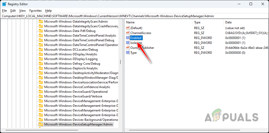Select folder icon for DeviceConfidence/Analytic
This screenshot has height=133, width=269.
[41, 87]
